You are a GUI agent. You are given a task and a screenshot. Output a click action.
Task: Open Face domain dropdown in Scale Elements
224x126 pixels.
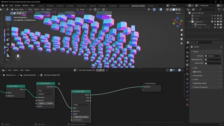click(x=46, y=91)
